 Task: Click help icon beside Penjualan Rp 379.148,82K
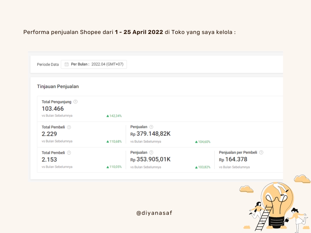[151, 127]
